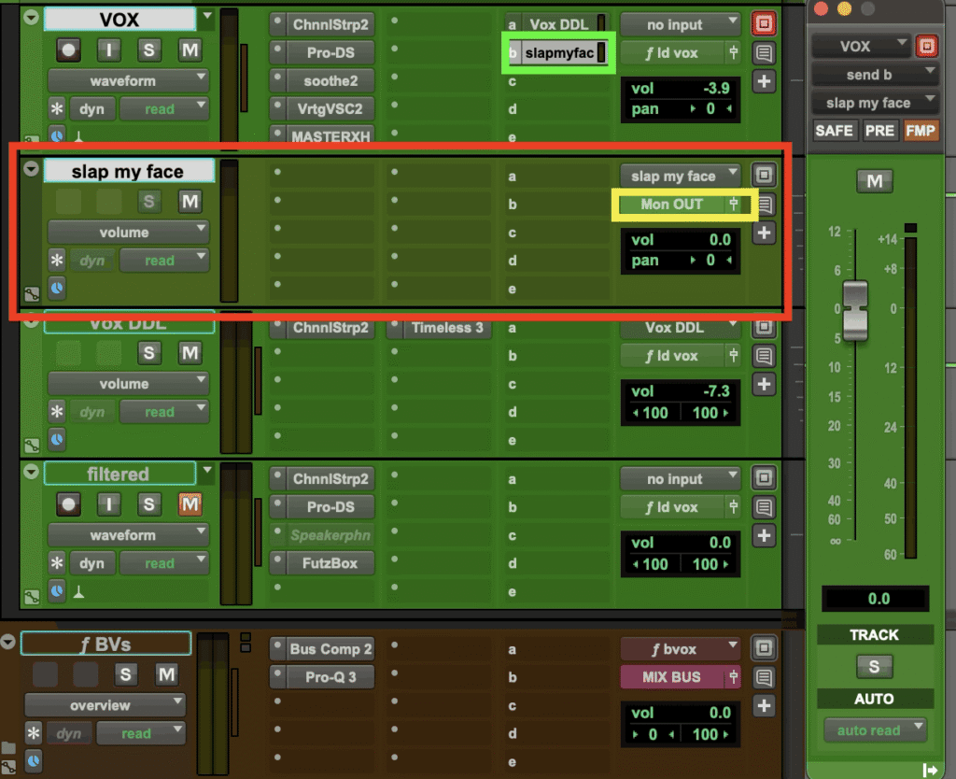Open VOX track view selector waveform
This screenshot has height=779, width=956.
point(129,80)
